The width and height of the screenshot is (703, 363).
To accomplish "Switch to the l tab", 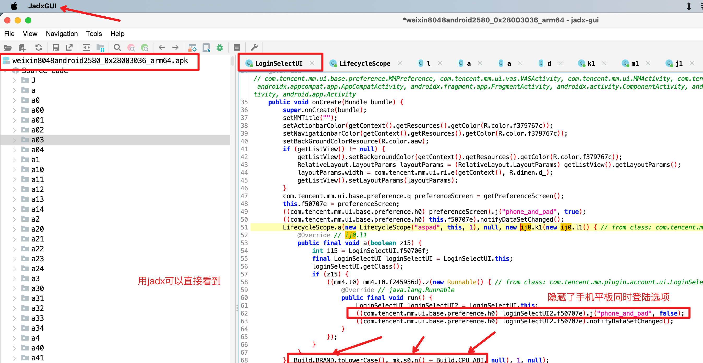I will (x=428, y=63).
